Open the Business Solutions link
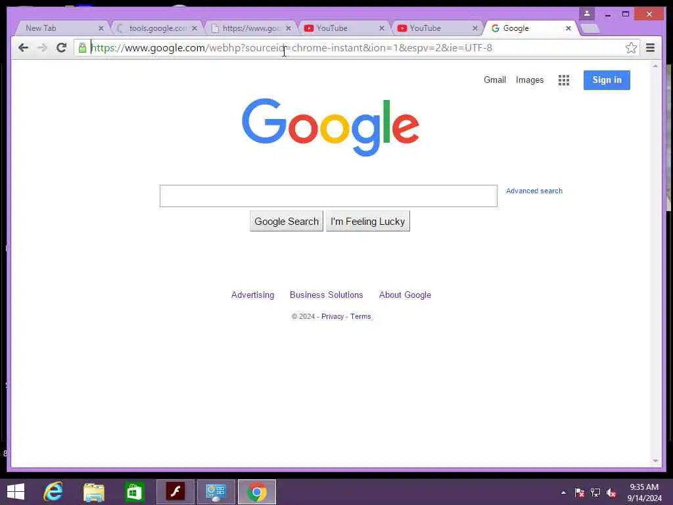 pos(326,295)
